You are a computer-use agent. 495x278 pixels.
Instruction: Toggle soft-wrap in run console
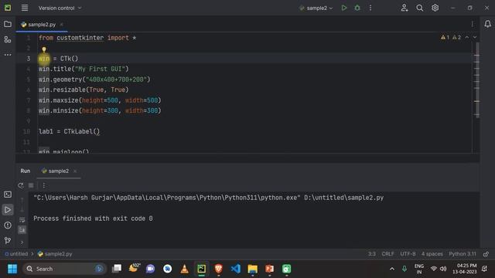click(22, 220)
